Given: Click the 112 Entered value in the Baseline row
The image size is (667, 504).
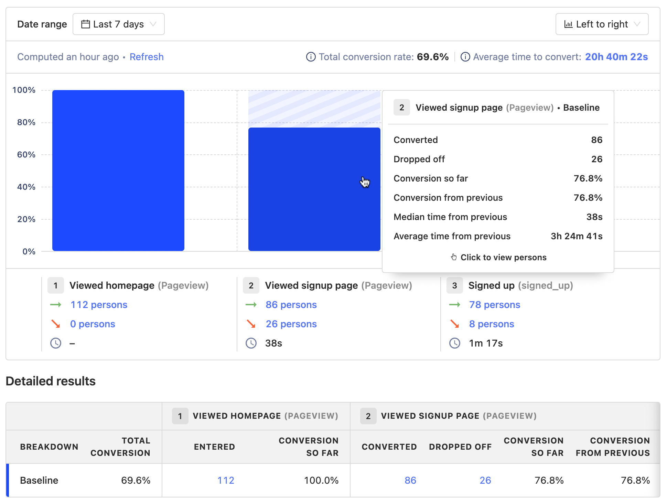Looking at the screenshot, I should (x=225, y=480).
